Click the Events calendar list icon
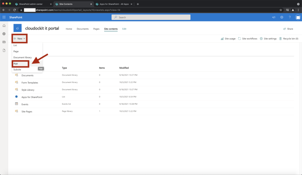The width and height of the screenshot is (302, 175). [x=17, y=104]
